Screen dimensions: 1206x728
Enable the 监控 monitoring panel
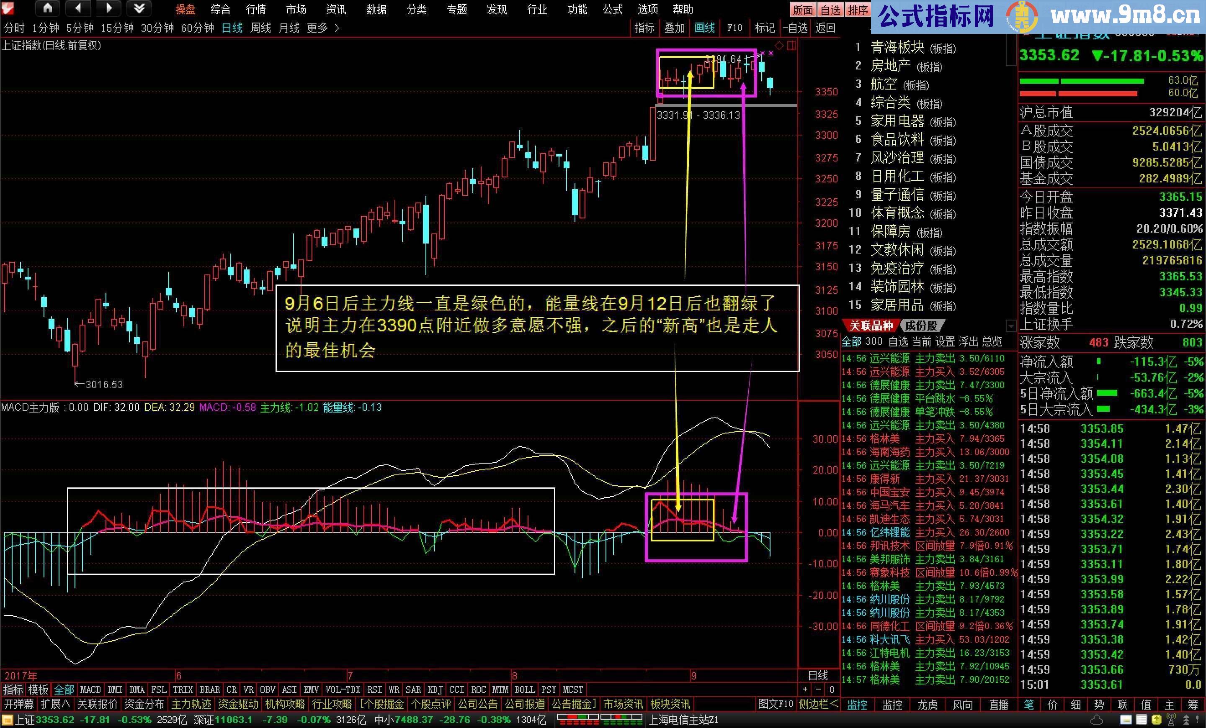click(858, 705)
